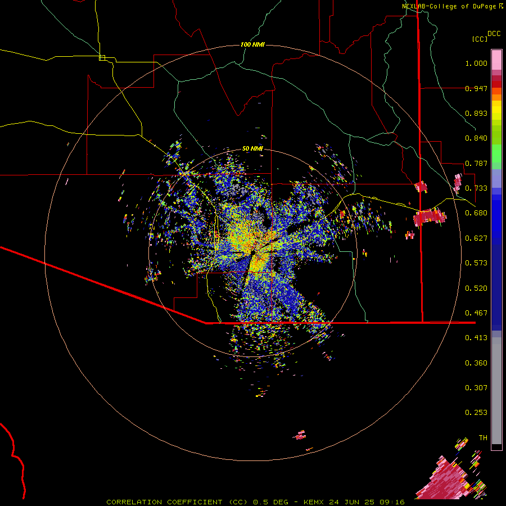Select the 0.413 scale value
The width and height of the screenshot is (506, 506).
476,338
